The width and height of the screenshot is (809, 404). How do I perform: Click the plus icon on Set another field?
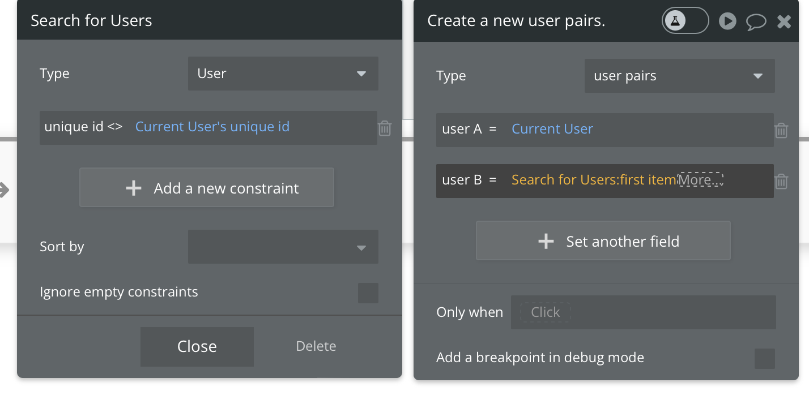pos(546,242)
